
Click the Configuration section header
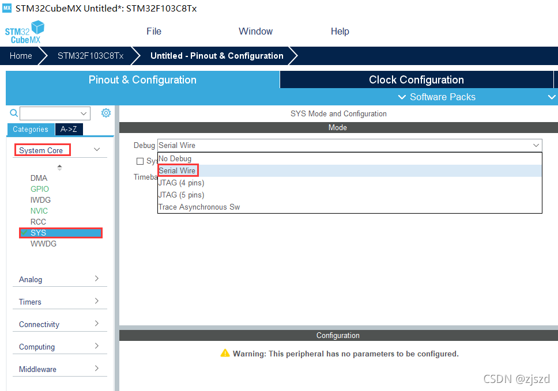(x=338, y=335)
